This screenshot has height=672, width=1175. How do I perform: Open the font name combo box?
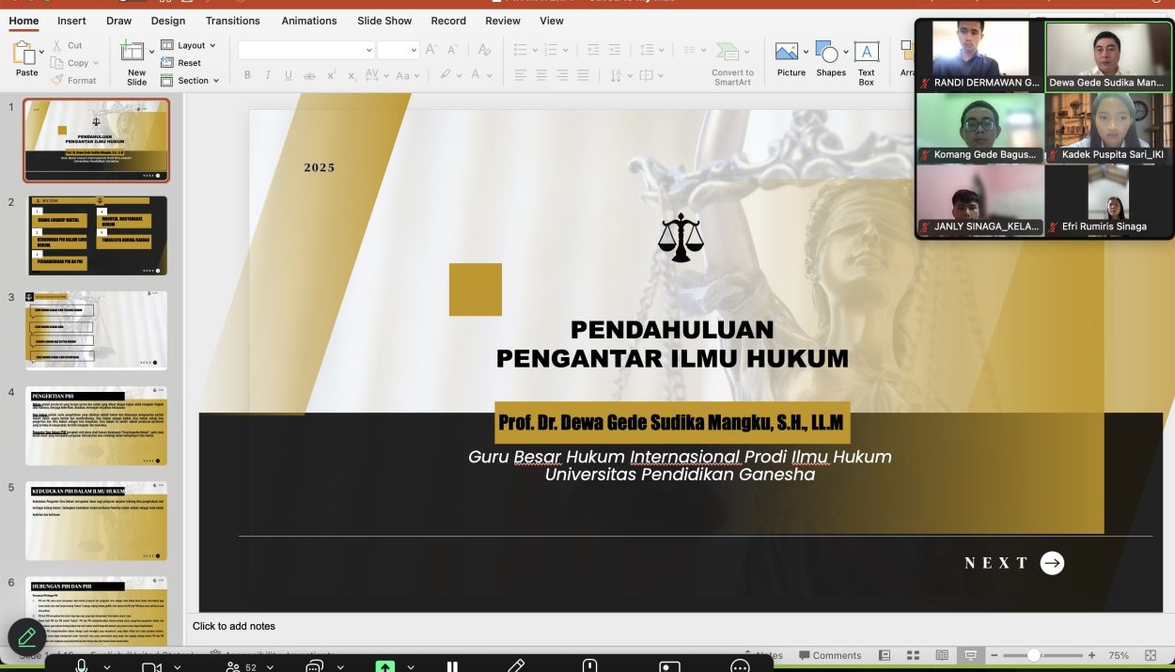305,50
